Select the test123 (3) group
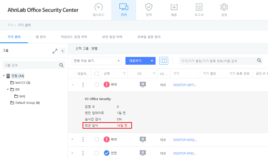 (x=23, y=83)
